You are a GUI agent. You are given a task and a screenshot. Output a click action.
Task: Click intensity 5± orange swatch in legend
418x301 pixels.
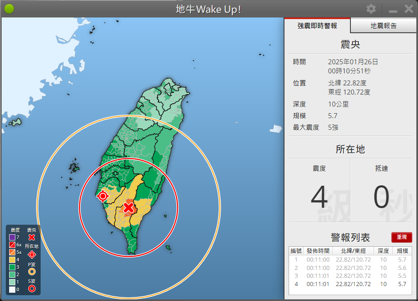12,252
